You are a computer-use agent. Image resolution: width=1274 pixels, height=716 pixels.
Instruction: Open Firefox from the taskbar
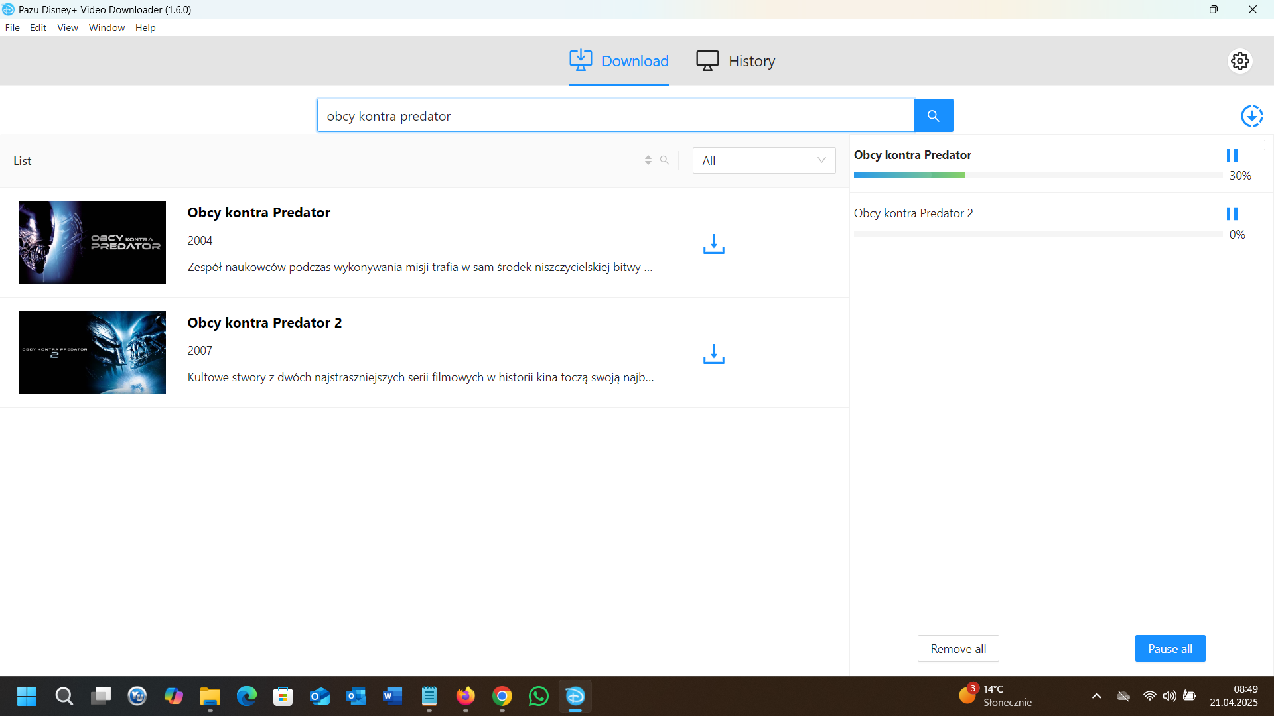pos(466,697)
